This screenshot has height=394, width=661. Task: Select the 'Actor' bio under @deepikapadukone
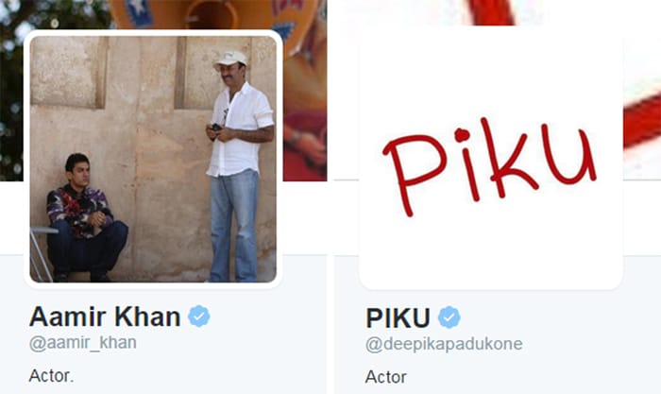click(385, 377)
